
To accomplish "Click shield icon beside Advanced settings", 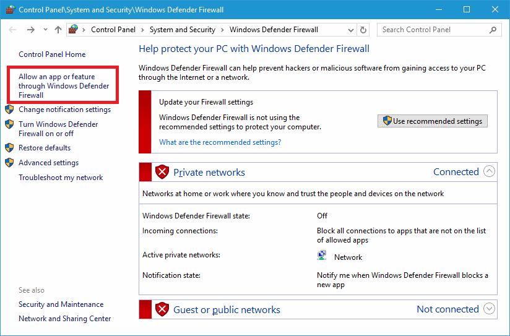I will (9, 162).
